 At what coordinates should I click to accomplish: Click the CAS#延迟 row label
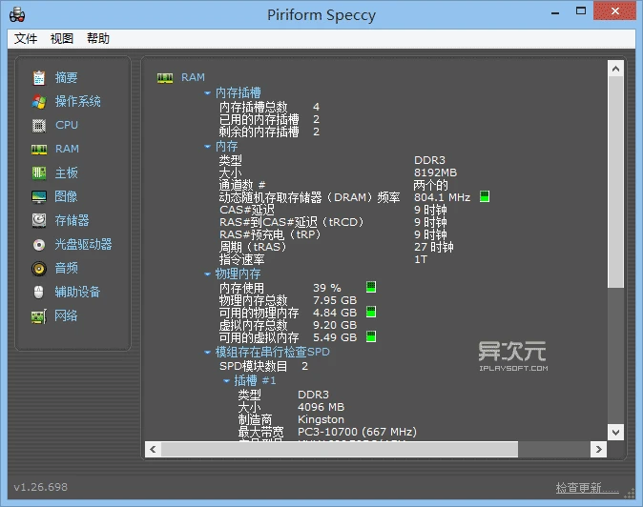click(247, 210)
